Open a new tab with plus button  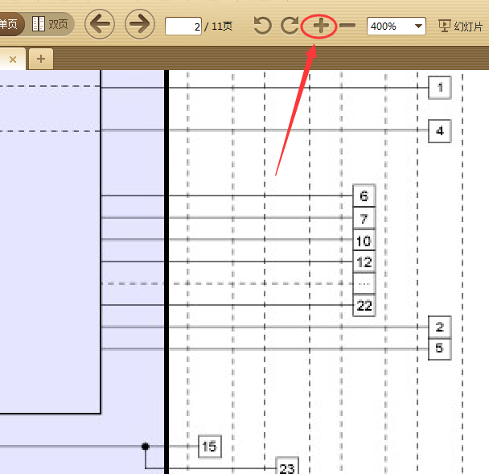click(41, 59)
